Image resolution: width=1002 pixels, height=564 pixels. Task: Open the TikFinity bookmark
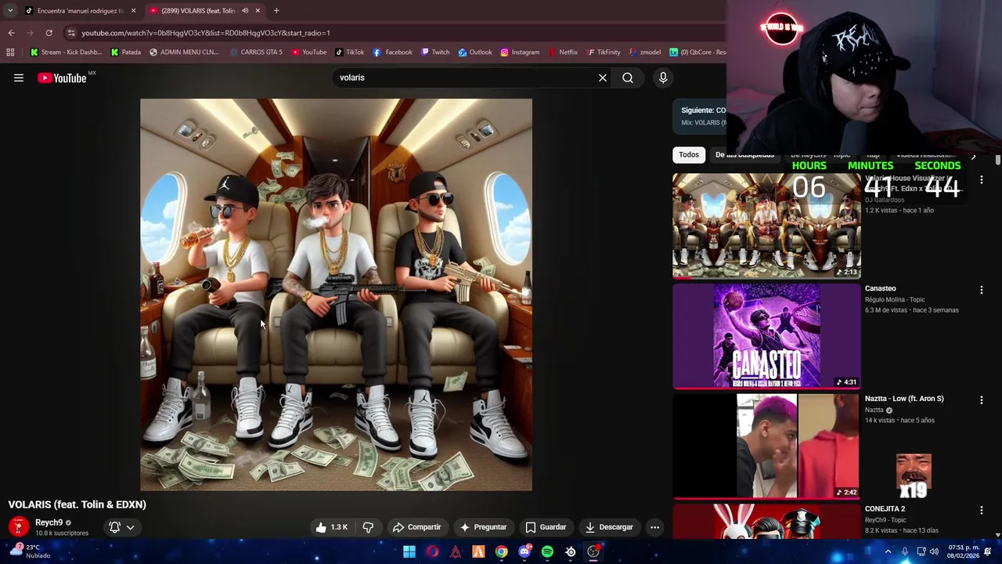coord(603,52)
